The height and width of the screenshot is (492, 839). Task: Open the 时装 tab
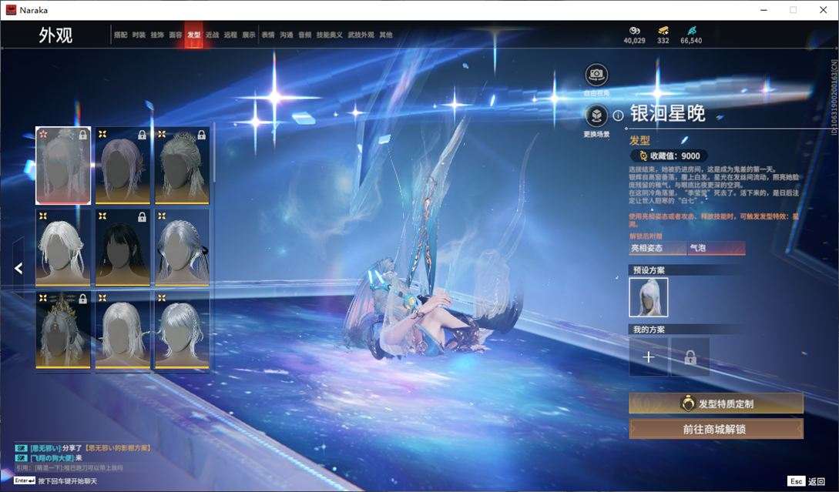tap(139, 35)
